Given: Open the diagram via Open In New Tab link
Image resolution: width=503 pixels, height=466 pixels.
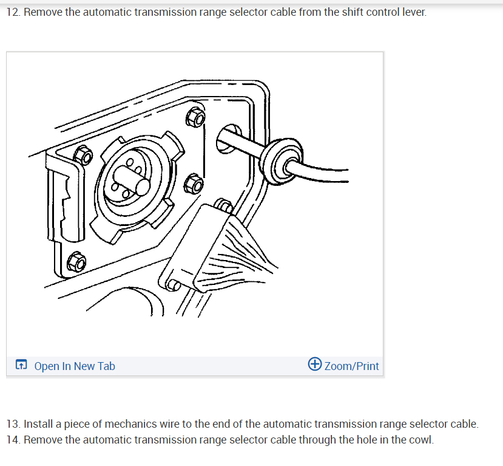Looking at the screenshot, I should [x=75, y=366].
